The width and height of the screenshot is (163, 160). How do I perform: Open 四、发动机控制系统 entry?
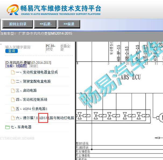click(x=31, y=100)
